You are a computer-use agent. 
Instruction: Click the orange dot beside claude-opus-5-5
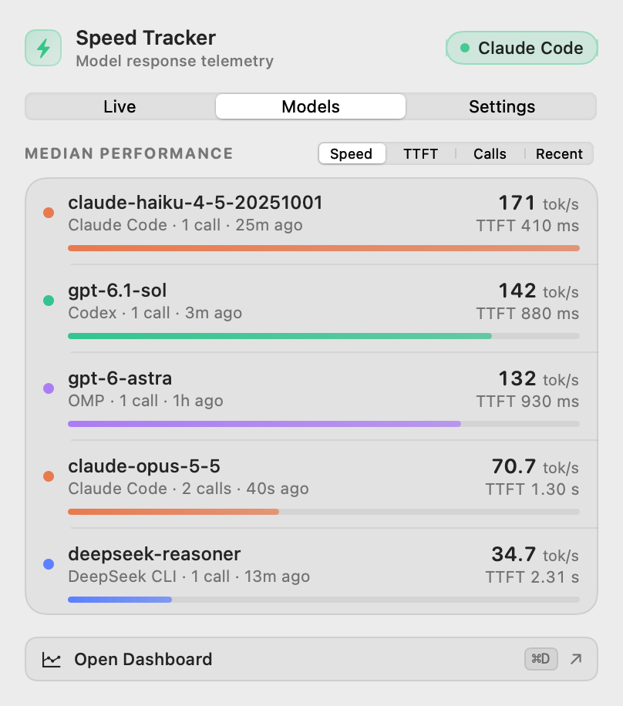[x=49, y=476]
